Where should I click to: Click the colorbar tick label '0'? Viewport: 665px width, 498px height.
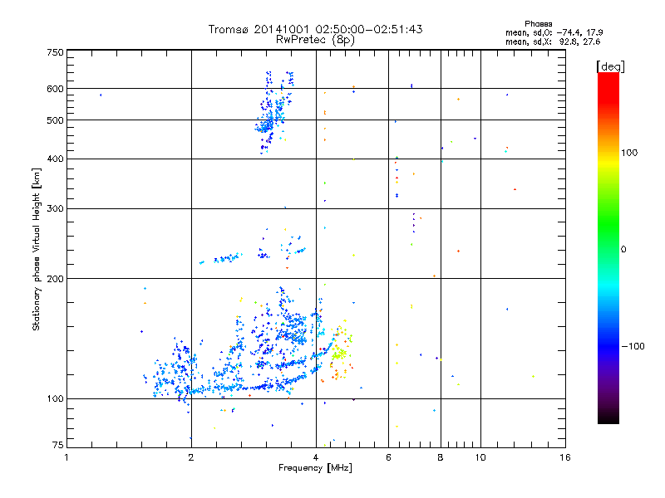623,250
